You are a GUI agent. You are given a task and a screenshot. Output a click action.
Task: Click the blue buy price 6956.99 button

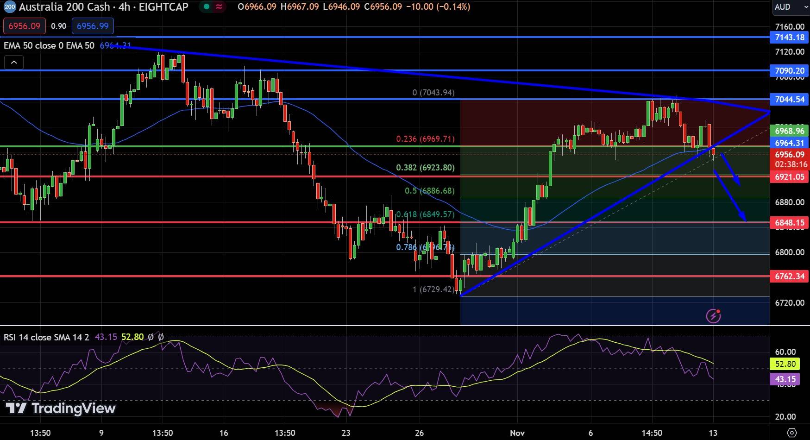pos(93,26)
